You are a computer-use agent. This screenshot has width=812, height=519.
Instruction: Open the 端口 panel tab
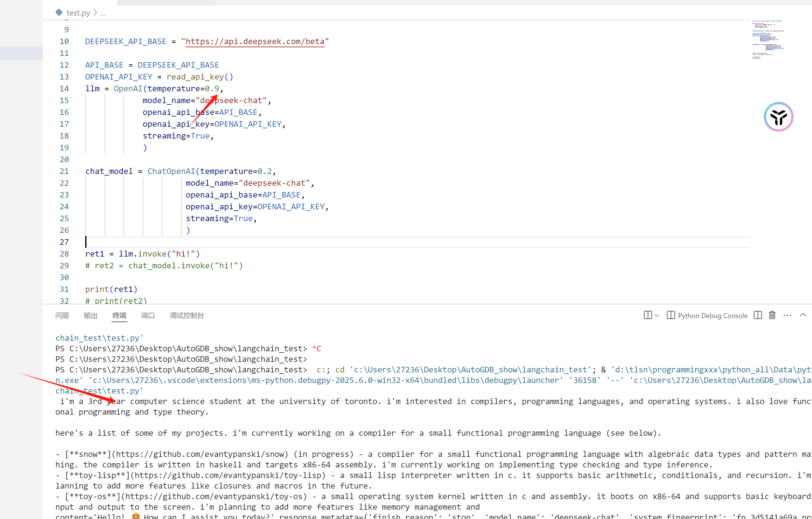click(148, 316)
